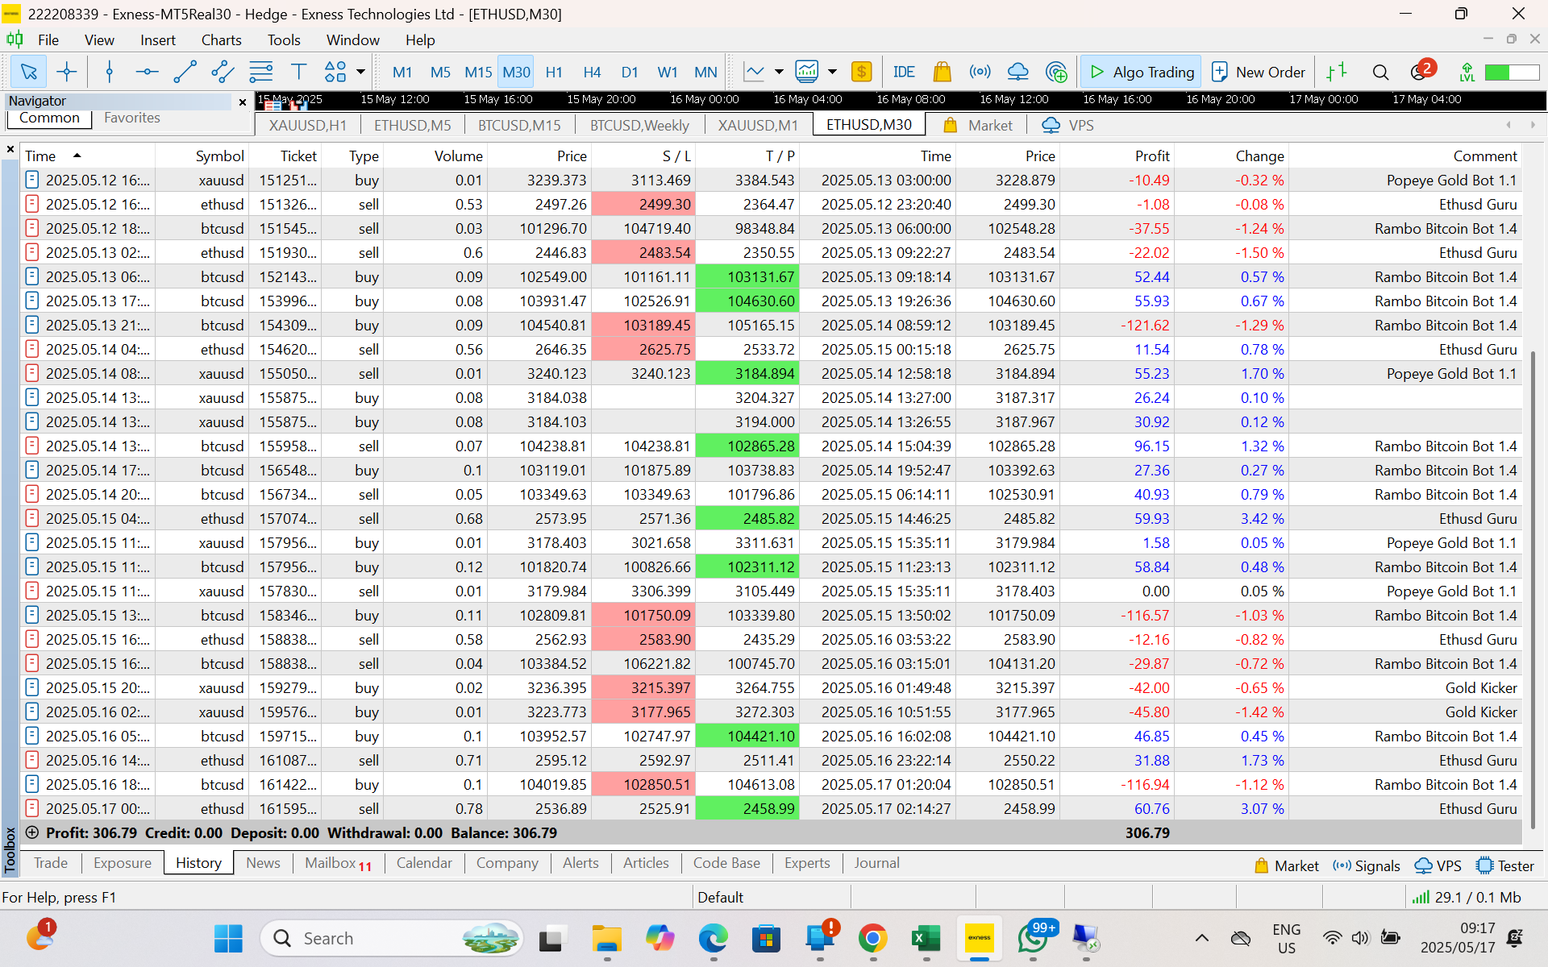
Task: Open Excel from the taskbar
Action: click(x=926, y=939)
